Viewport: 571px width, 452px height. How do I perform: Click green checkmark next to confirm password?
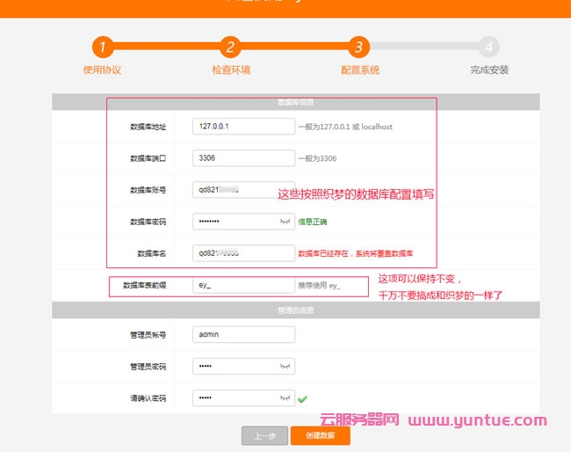tap(302, 398)
